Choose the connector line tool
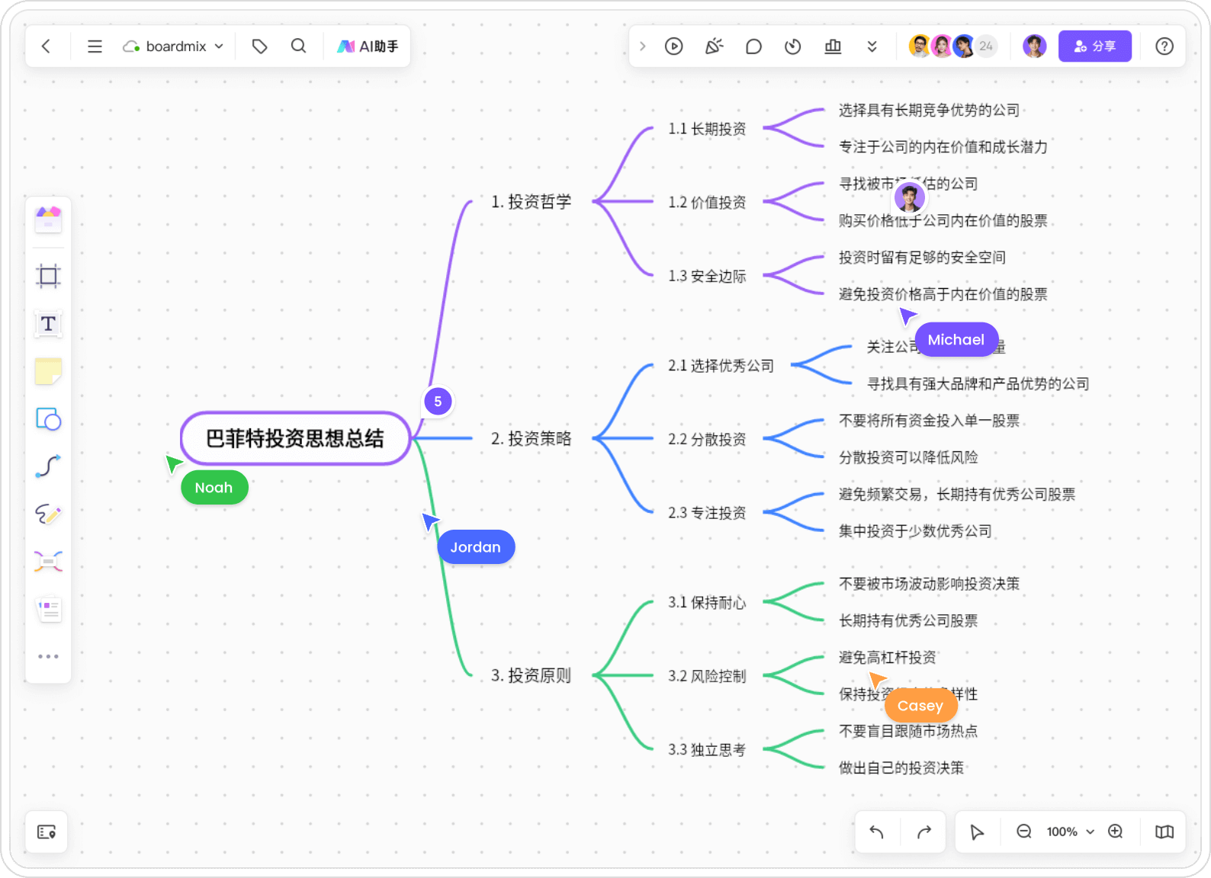 pyautogui.click(x=48, y=466)
